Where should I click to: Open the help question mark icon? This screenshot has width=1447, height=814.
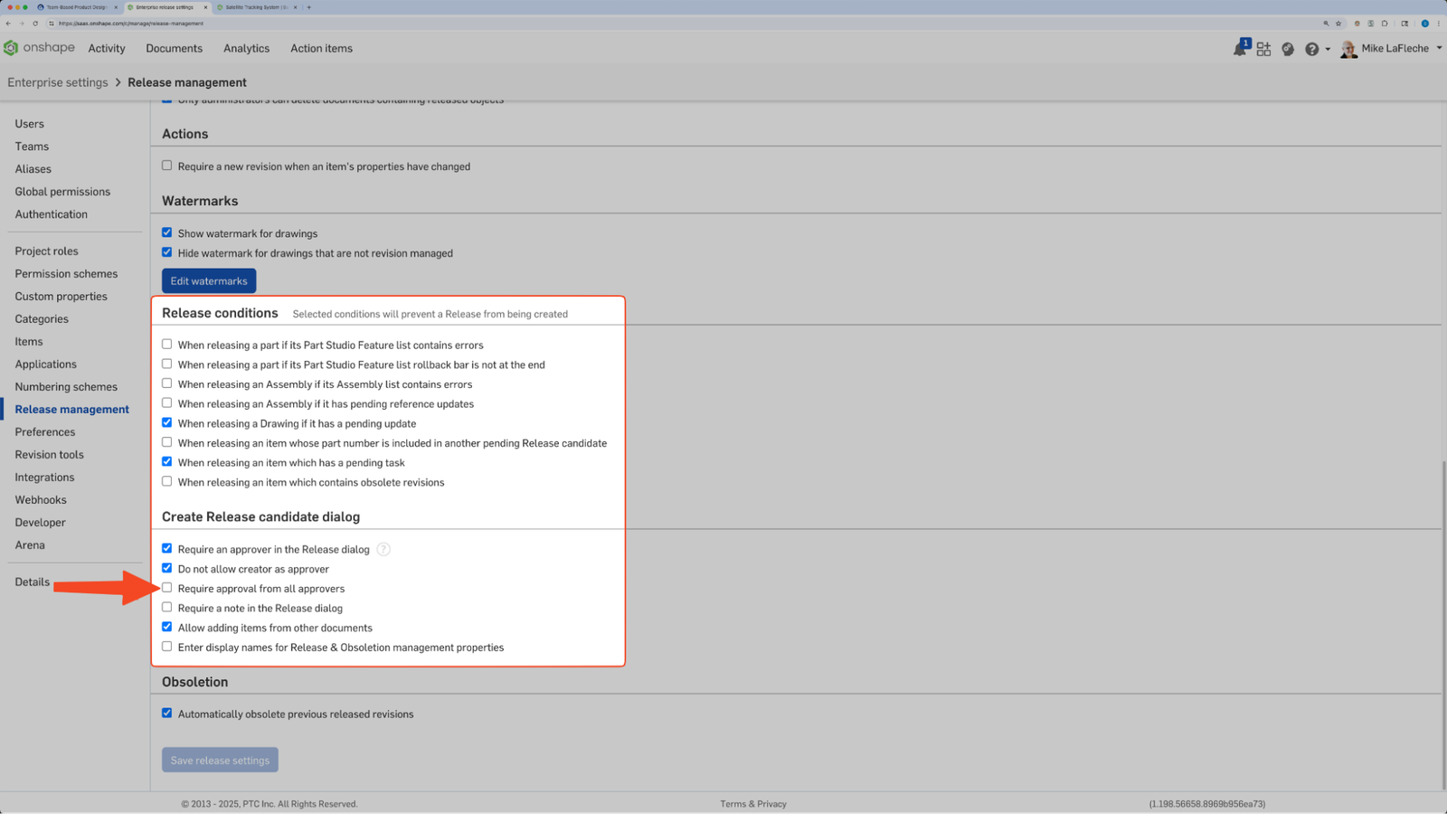click(x=1312, y=49)
